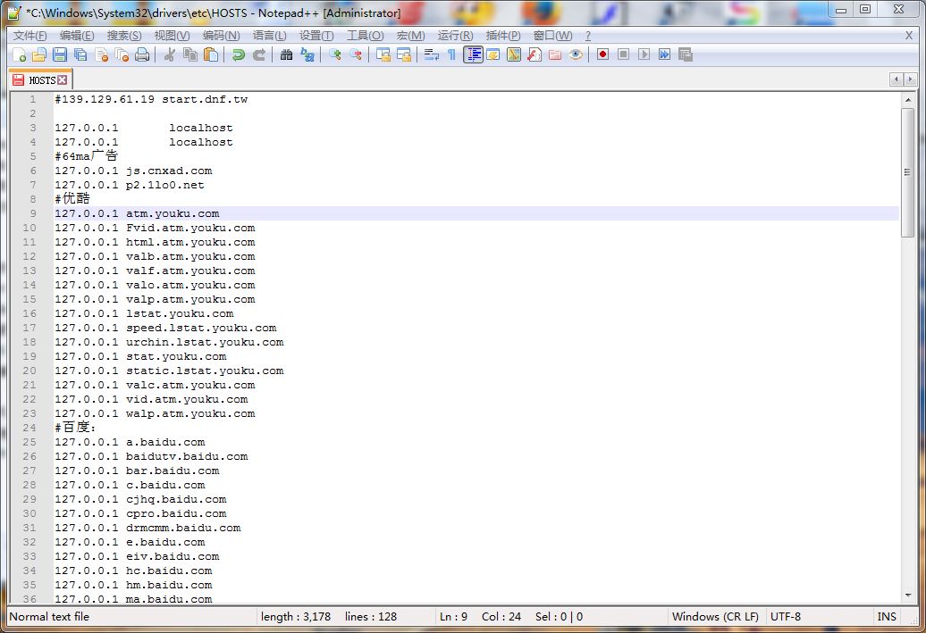Save the HOSTS file with the Save icon
Screen dimensions: 926x633
[60, 54]
